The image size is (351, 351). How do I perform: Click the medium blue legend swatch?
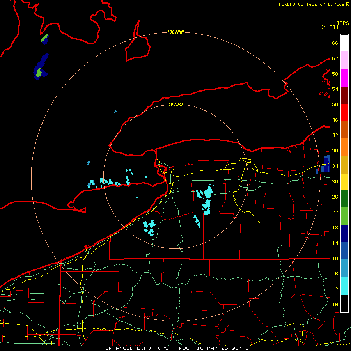(x=344, y=251)
